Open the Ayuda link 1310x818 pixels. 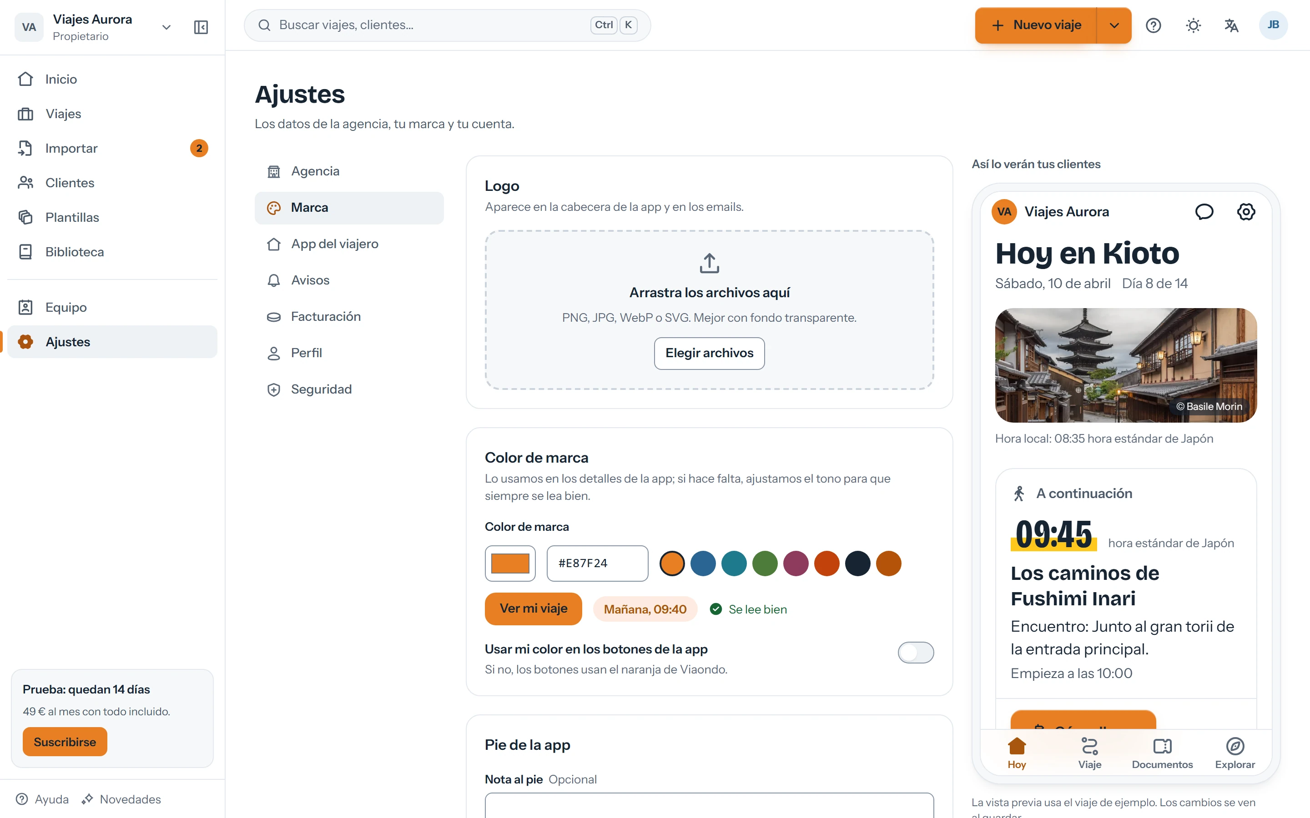tap(43, 799)
